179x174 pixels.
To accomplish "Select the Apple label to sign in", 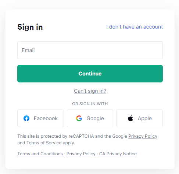I will point(145,119).
